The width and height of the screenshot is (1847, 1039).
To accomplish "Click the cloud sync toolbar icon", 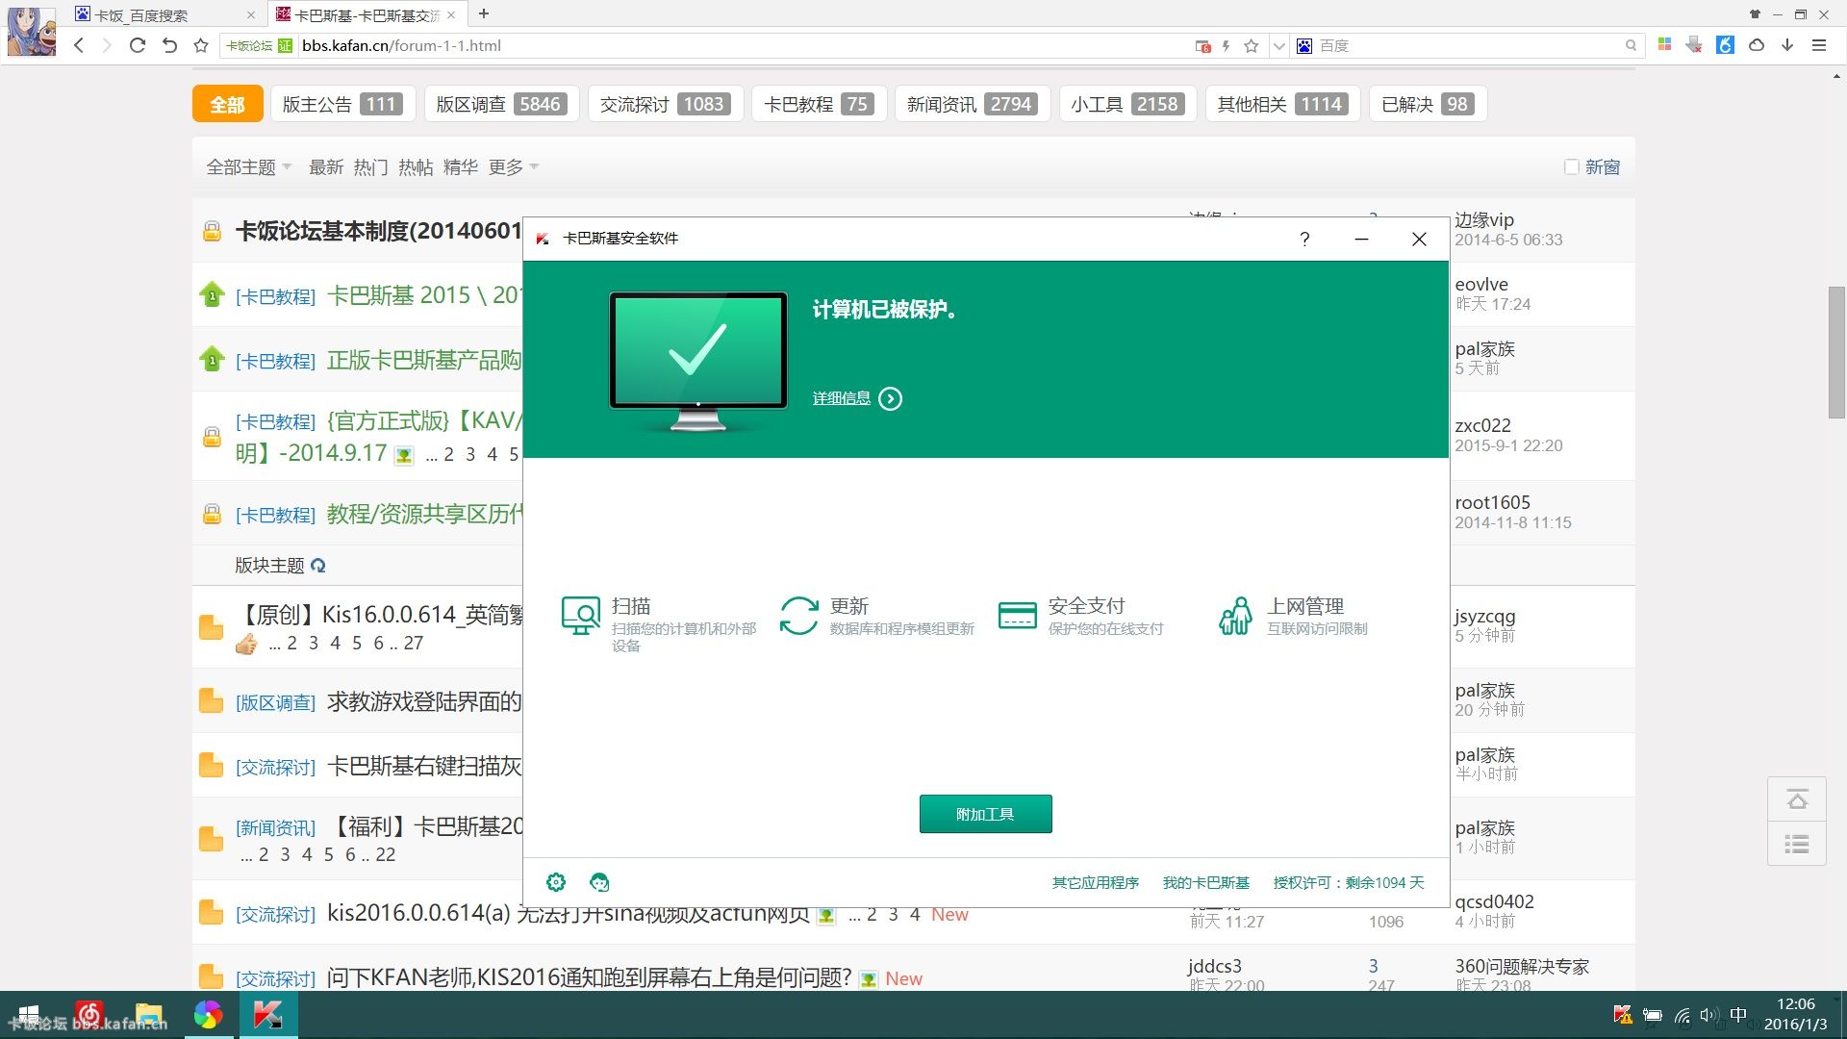I will 1757,45.
